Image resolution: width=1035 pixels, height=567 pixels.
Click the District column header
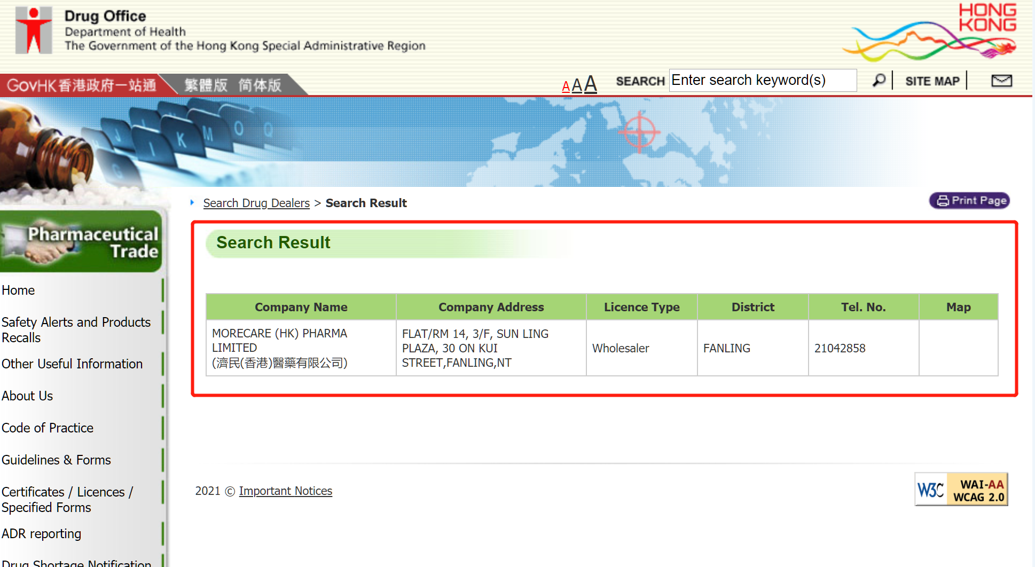(x=752, y=307)
